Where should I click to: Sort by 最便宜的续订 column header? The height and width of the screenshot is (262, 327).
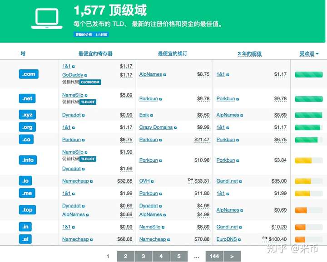pyautogui.click(x=173, y=53)
